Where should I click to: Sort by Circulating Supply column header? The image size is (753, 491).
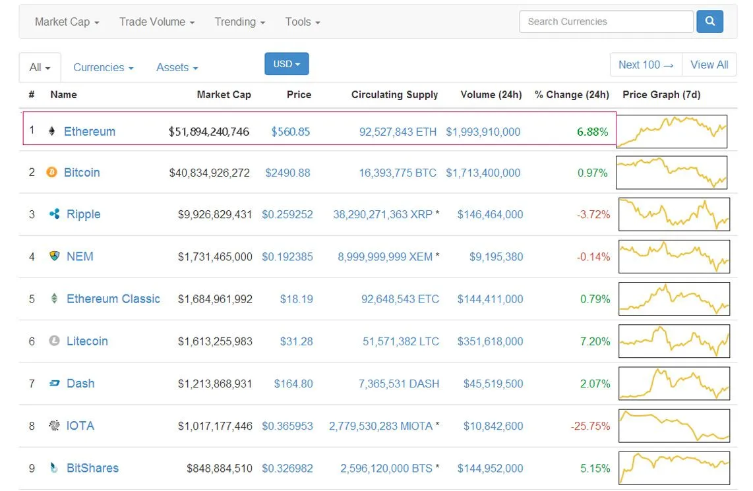[x=394, y=94]
